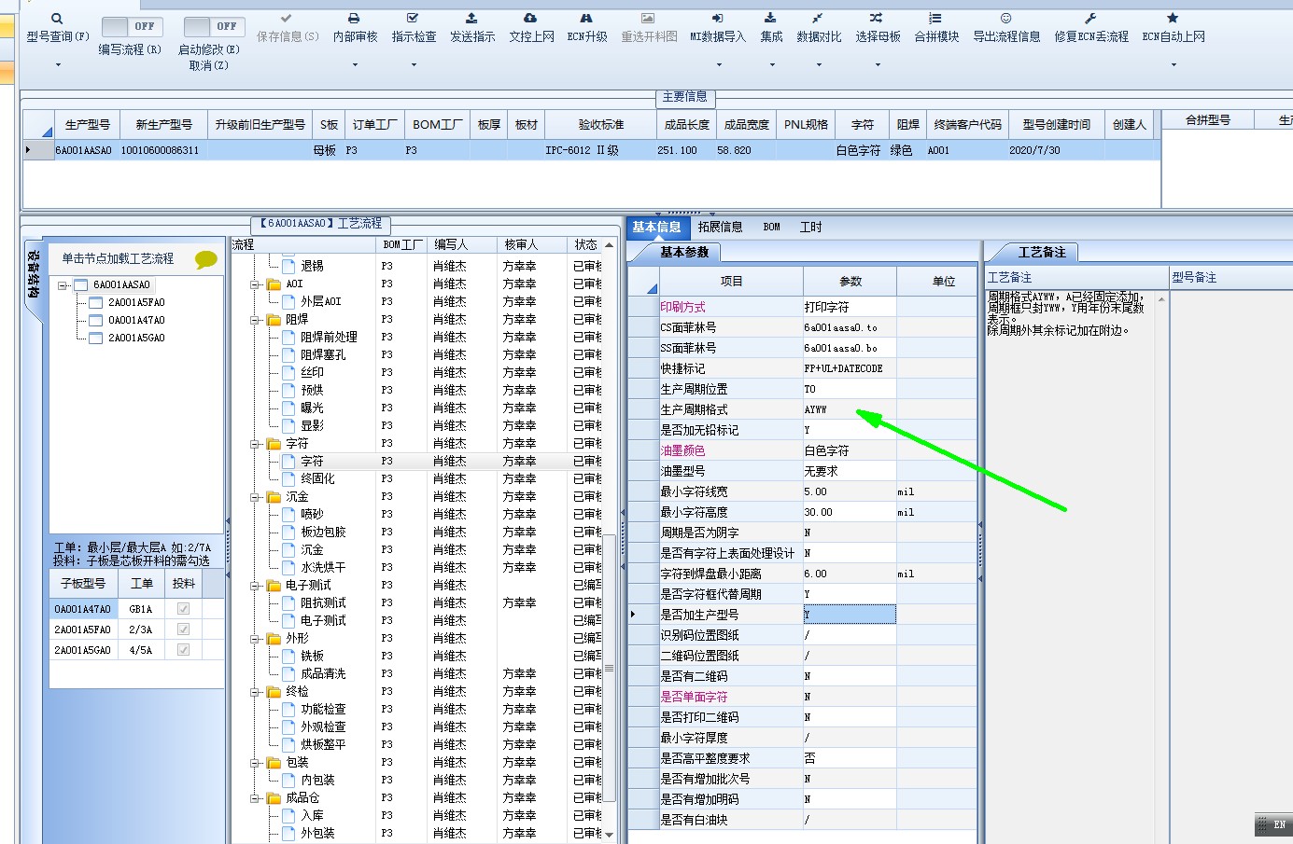Tick the checkbox beside 6A001AASA0 root node
The width and height of the screenshot is (1293, 844).
pyautogui.click(x=80, y=285)
